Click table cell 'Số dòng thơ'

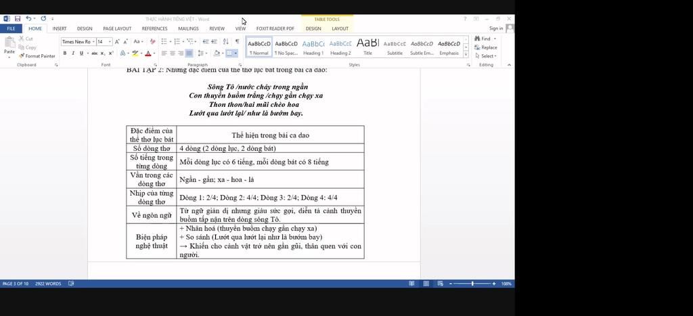[x=152, y=148]
